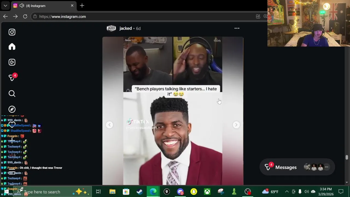Go forward in browser history
The image size is (350, 197).
15,16
